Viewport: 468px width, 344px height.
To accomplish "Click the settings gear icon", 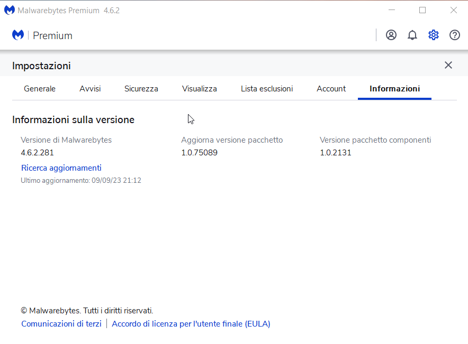I will 434,35.
